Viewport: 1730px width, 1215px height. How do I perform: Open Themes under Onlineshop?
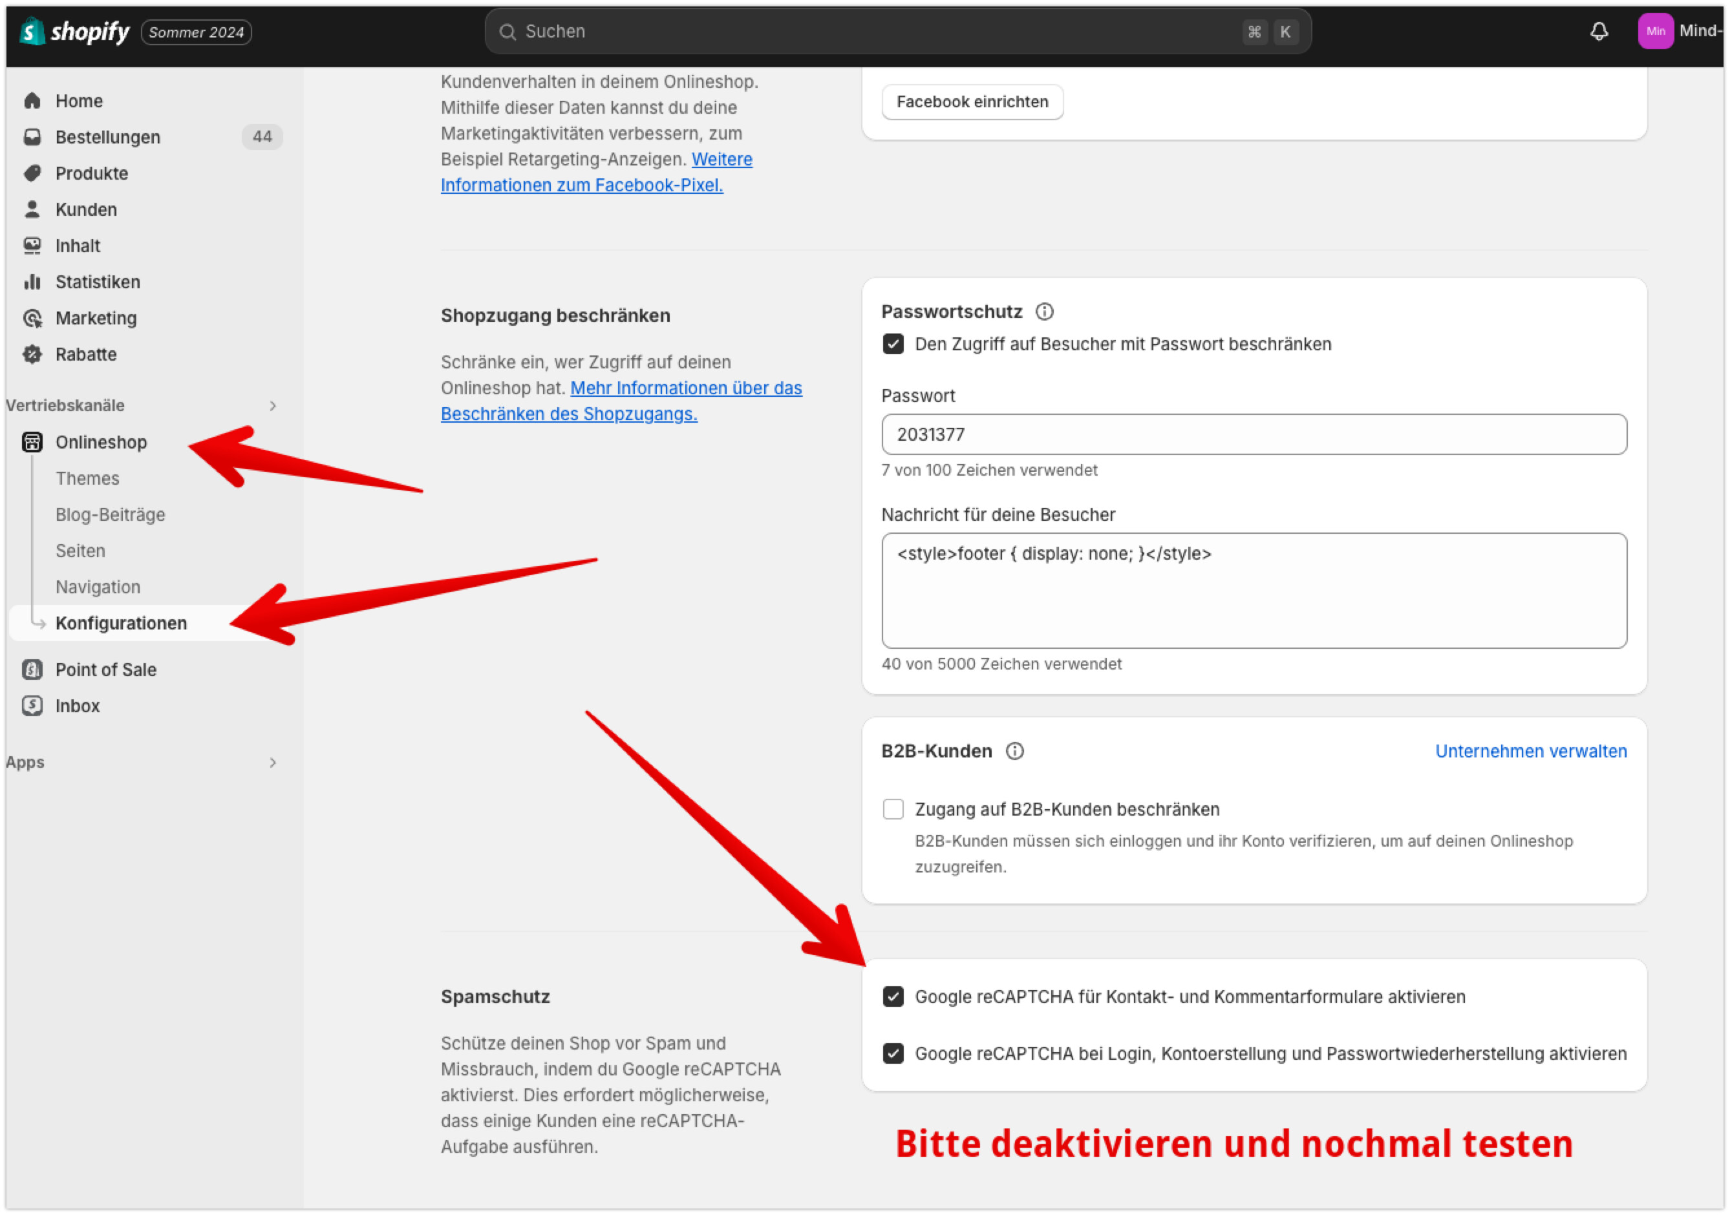[x=87, y=478]
